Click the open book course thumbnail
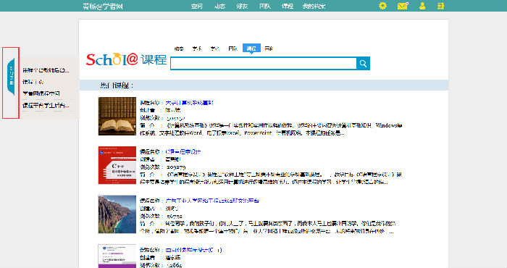This screenshot has height=268, width=507. click(117, 116)
